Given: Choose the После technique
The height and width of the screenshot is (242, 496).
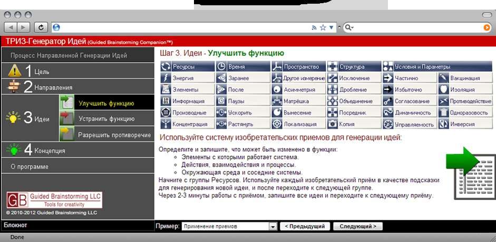Looking at the screenshot, I should pyautogui.click(x=243, y=90).
